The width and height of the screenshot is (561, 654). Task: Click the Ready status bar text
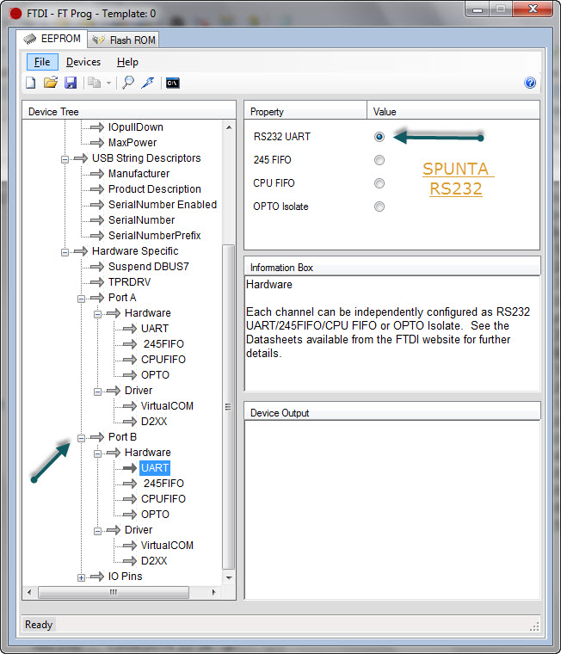click(39, 625)
